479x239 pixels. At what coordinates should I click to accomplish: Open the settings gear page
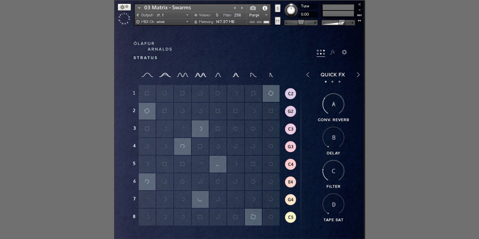344,52
